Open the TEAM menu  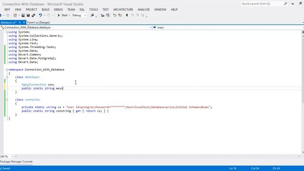coord(71,9)
